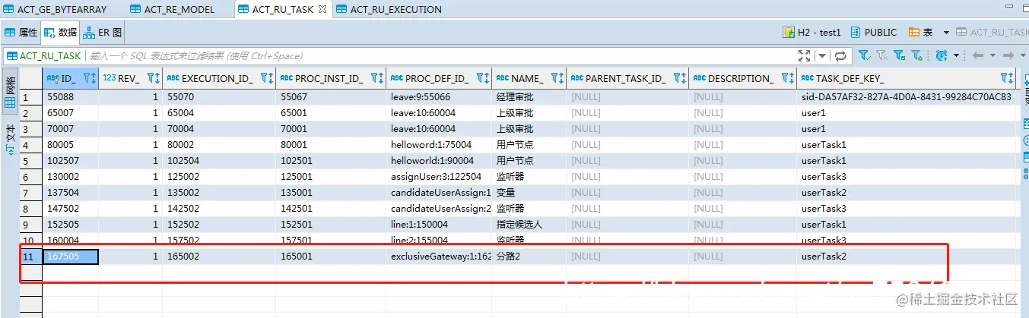Switch to the ACT_RE_MODEL editor tab

(173, 10)
